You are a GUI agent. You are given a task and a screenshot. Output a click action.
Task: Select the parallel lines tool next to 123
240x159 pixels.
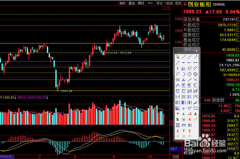pyautogui.click(x=190, y=68)
